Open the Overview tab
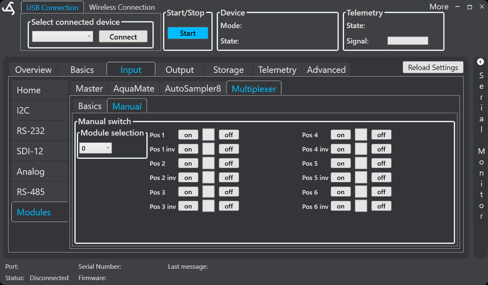The image size is (488, 285). click(x=33, y=70)
